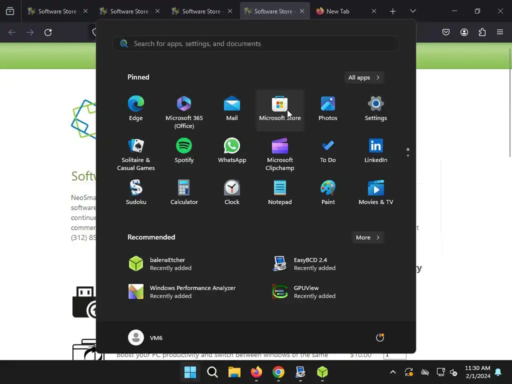512x384 pixels.
Task: Launch Solitaire & Casual Games
Action: point(136,153)
